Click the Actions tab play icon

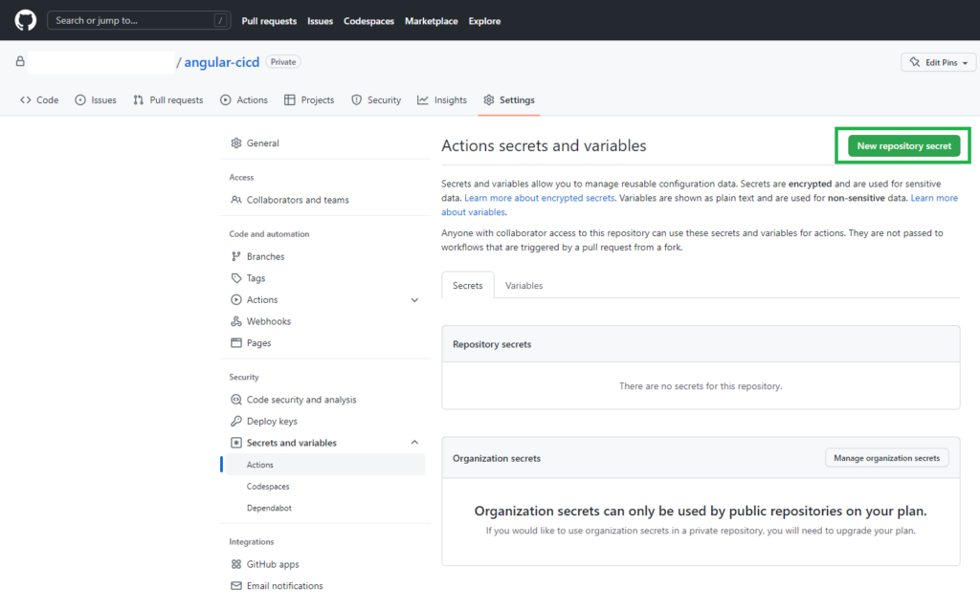[226, 99]
